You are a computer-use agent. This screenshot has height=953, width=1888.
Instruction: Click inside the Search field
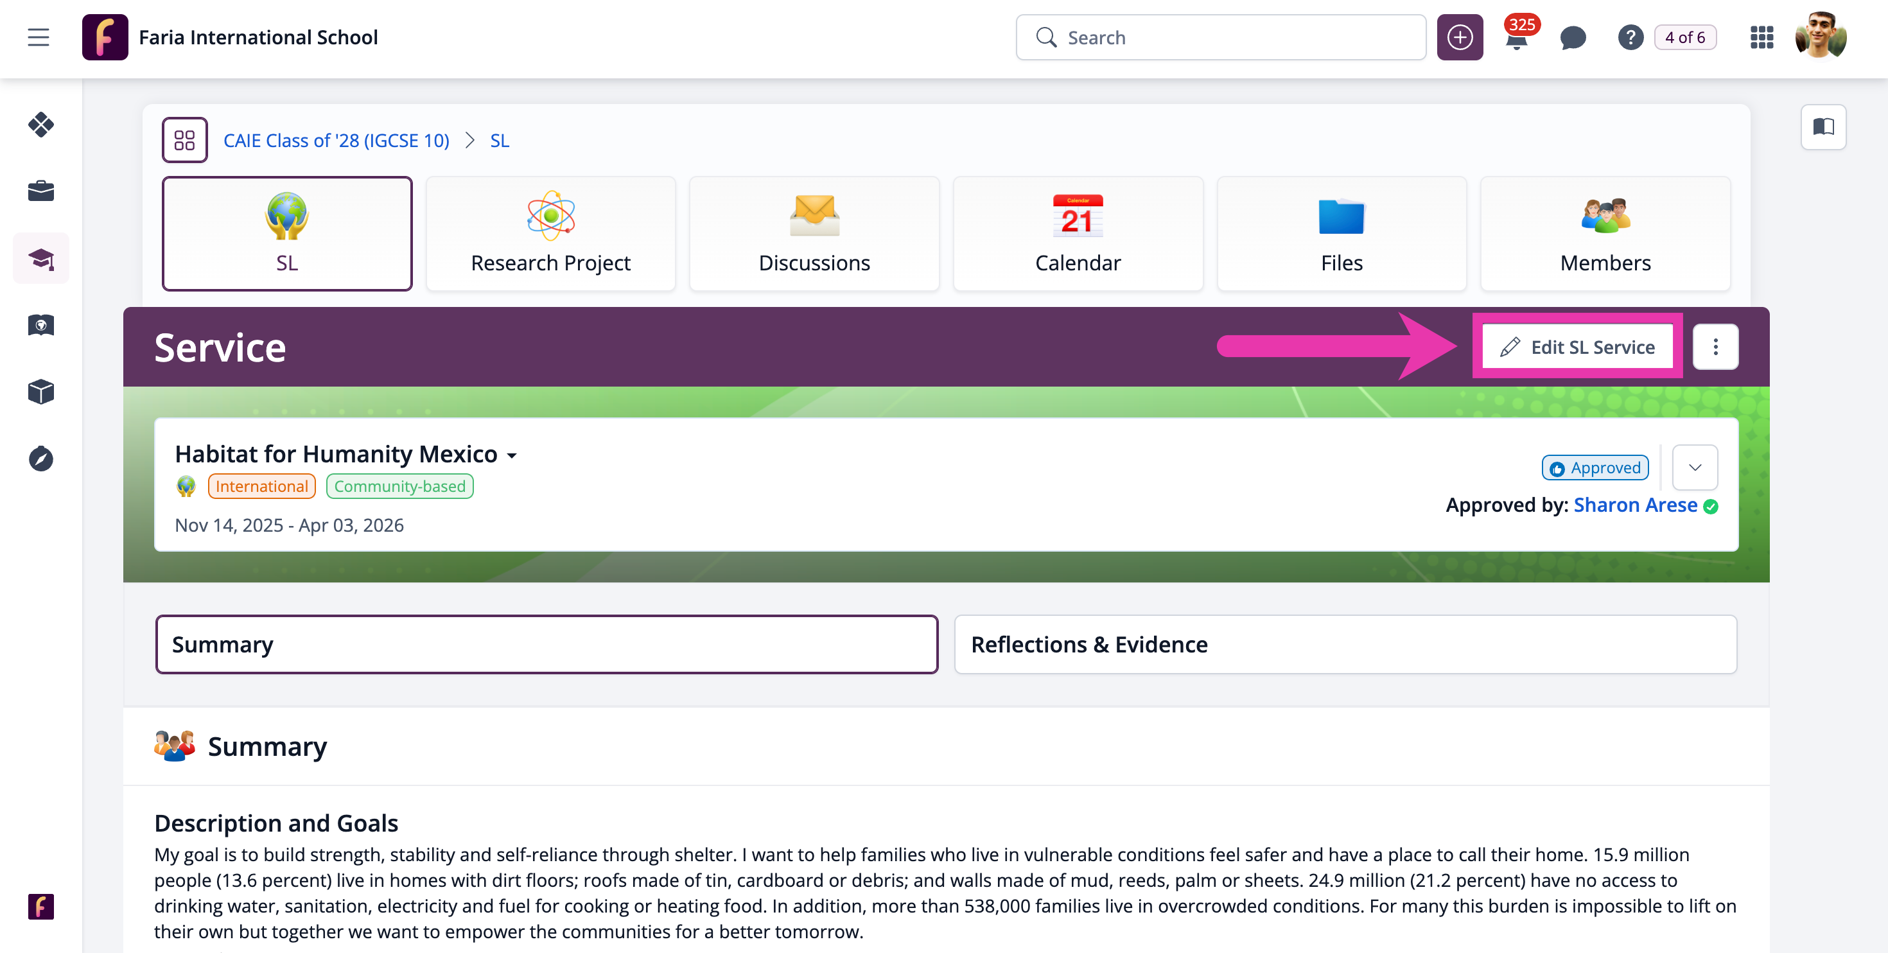1220,37
